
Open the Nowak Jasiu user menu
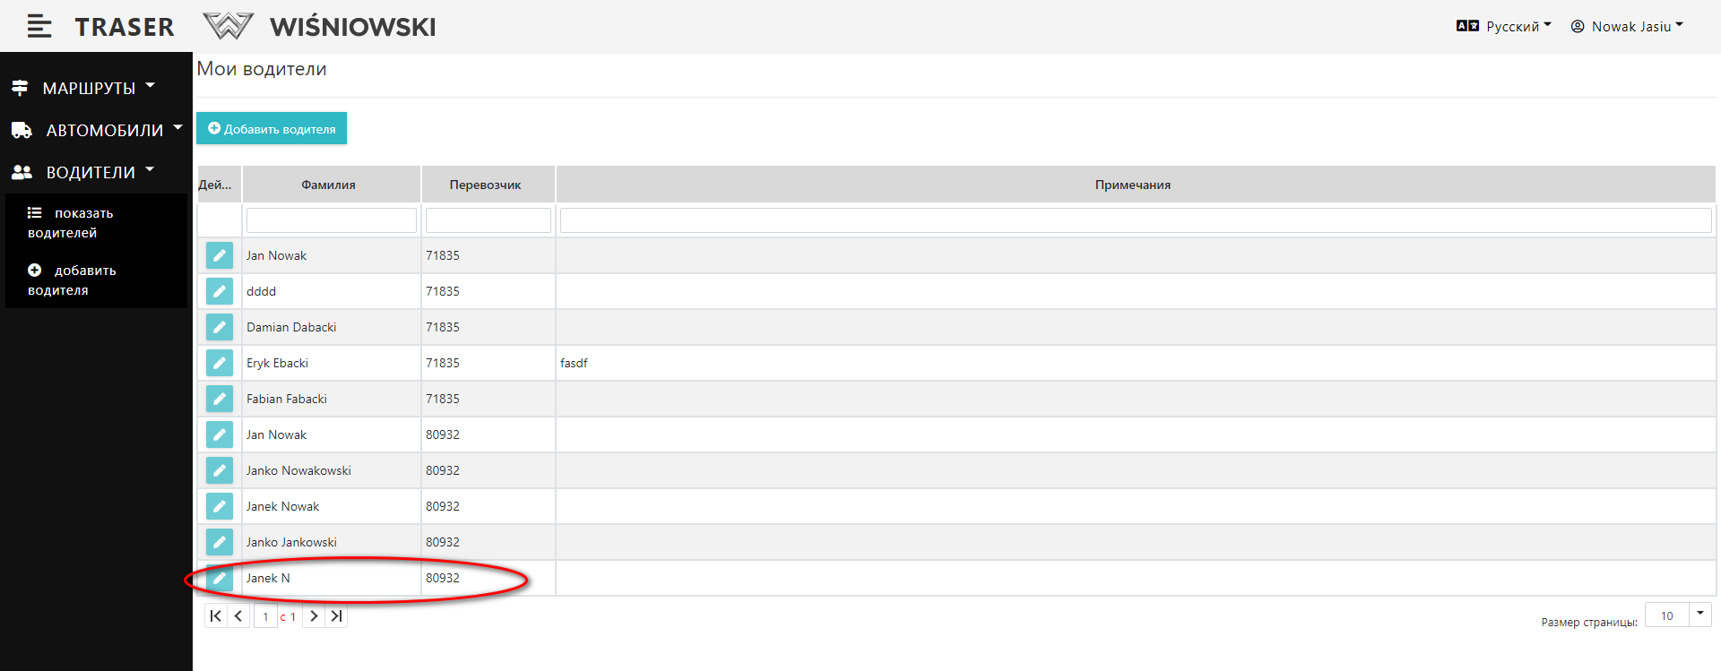pos(1628,27)
